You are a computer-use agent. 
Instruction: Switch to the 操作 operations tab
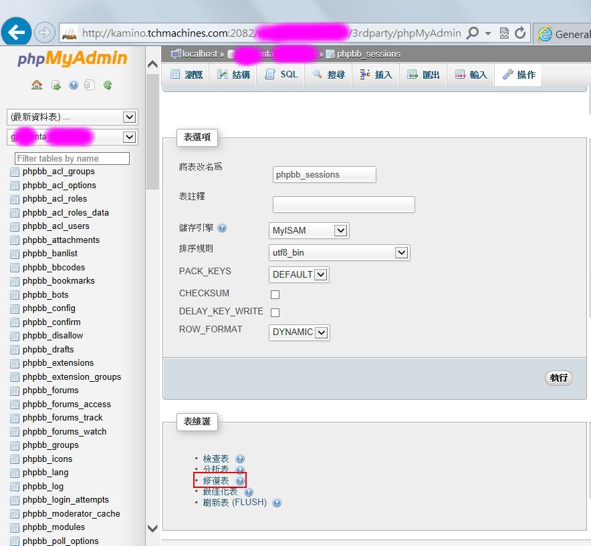pyautogui.click(x=518, y=75)
